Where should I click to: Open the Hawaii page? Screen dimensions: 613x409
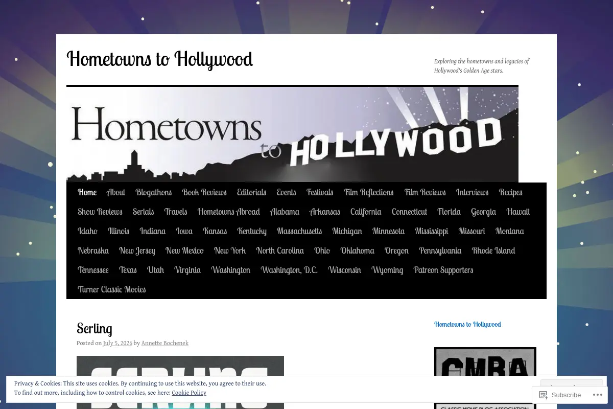(518, 212)
